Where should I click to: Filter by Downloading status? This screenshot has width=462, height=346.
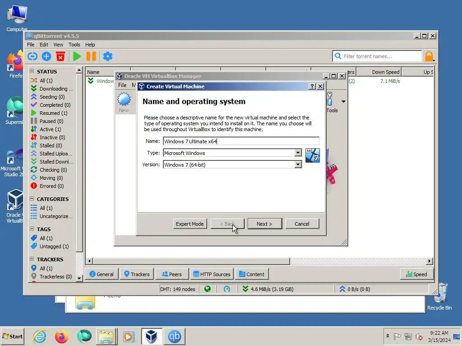pyautogui.click(x=52, y=89)
